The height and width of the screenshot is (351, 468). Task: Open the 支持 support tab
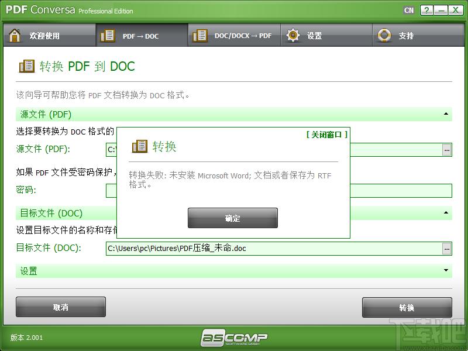pyautogui.click(x=418, y=36)
